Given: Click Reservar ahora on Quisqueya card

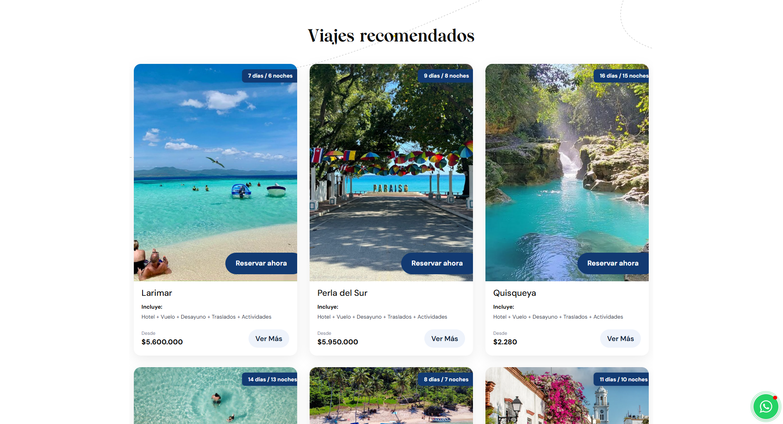Looking at the screenshot, I should [x=613, y=263].
